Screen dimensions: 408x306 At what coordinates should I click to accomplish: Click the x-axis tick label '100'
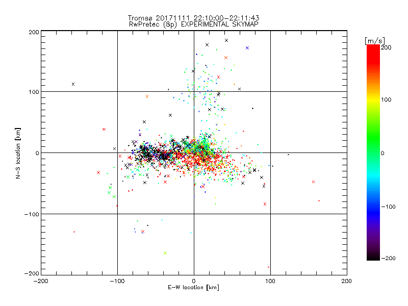270,281
